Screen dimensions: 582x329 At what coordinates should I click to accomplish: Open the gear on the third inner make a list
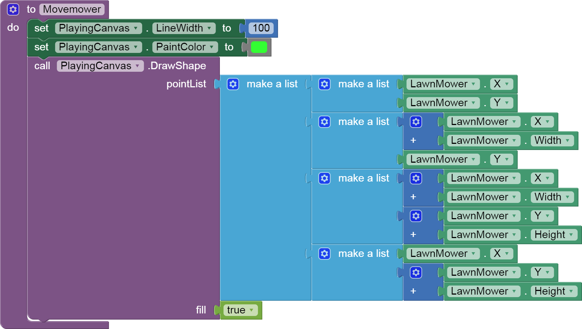point(324,178)
